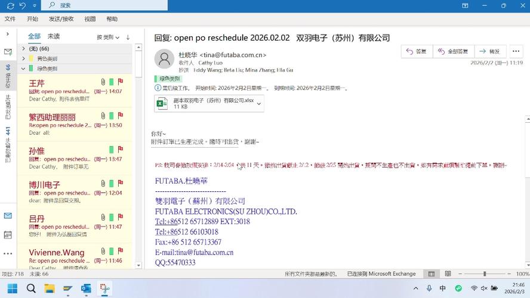This screenshot has width=530, height=298.
Task: Open email from 繁西助理丽丽
Action: point(75,124)
